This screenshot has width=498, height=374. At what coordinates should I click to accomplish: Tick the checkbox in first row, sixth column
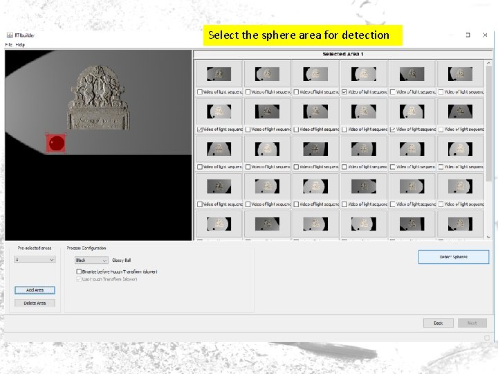[441, 92]
